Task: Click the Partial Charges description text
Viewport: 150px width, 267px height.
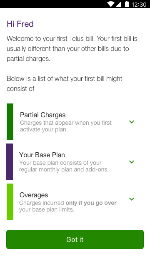Action: point(66,126)
